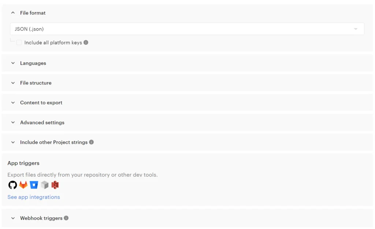Viewport: 375px width, 229px height.
Task: Collapse the File format section chevron
Action: [x=13, y=13]
